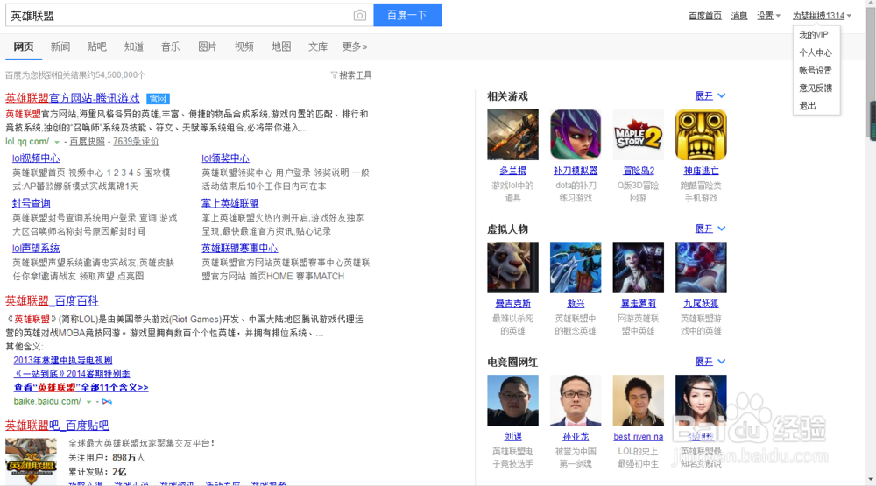Open 英雄联盟官方网站-腾讯游戏 result
The height and width of the screenshot is (486, 876).
(x=73, y=98)
